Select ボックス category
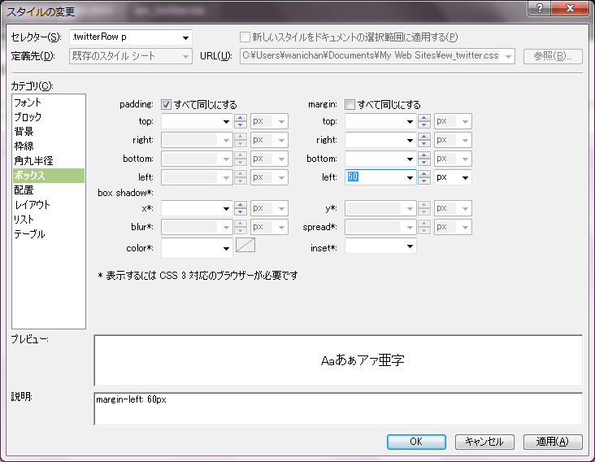Viewport: 595px width, 462px height. 49,176
